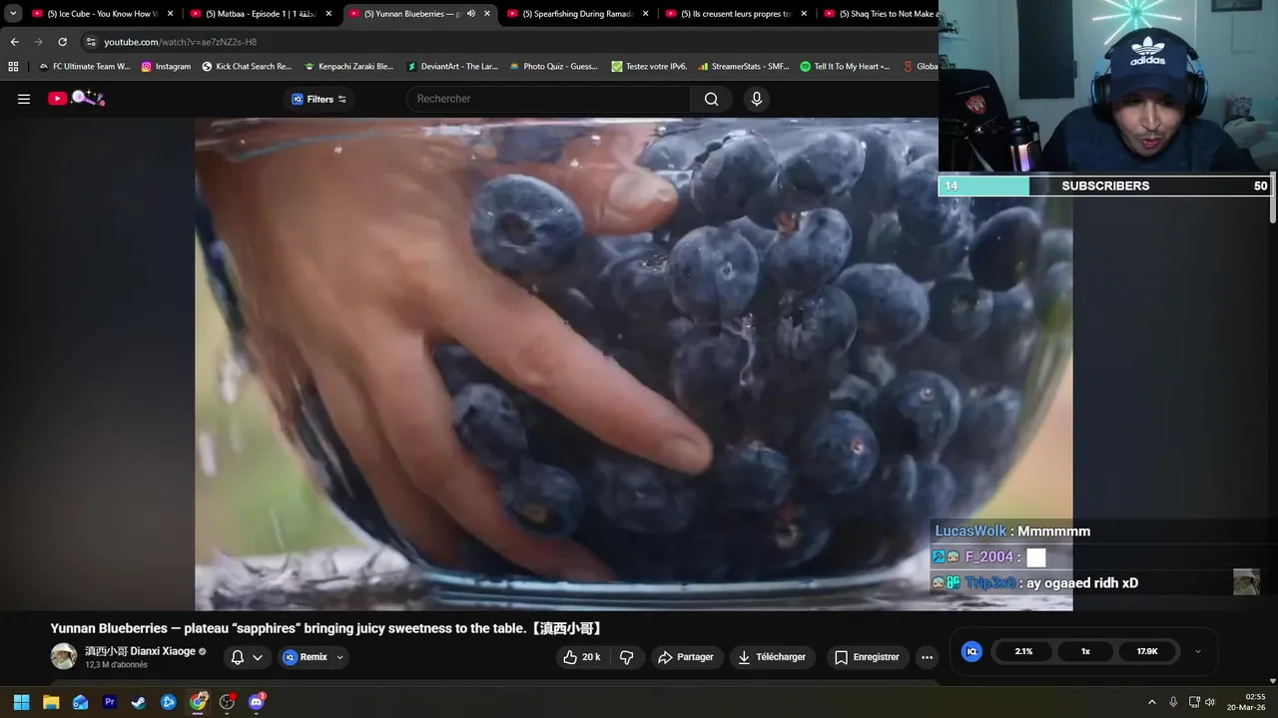
Task: Open the Windows Start menu
Action: click(x=21, y=702)
